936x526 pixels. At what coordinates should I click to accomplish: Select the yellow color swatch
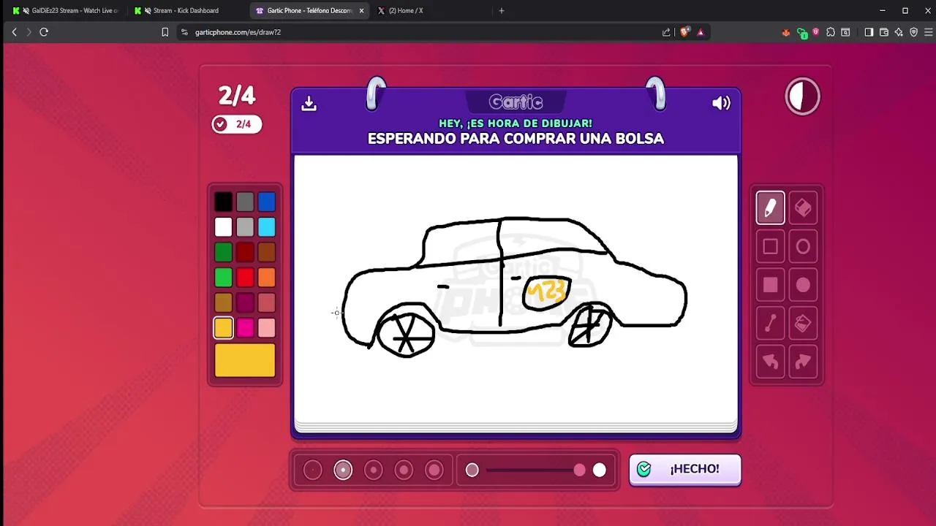coord(223,328)
